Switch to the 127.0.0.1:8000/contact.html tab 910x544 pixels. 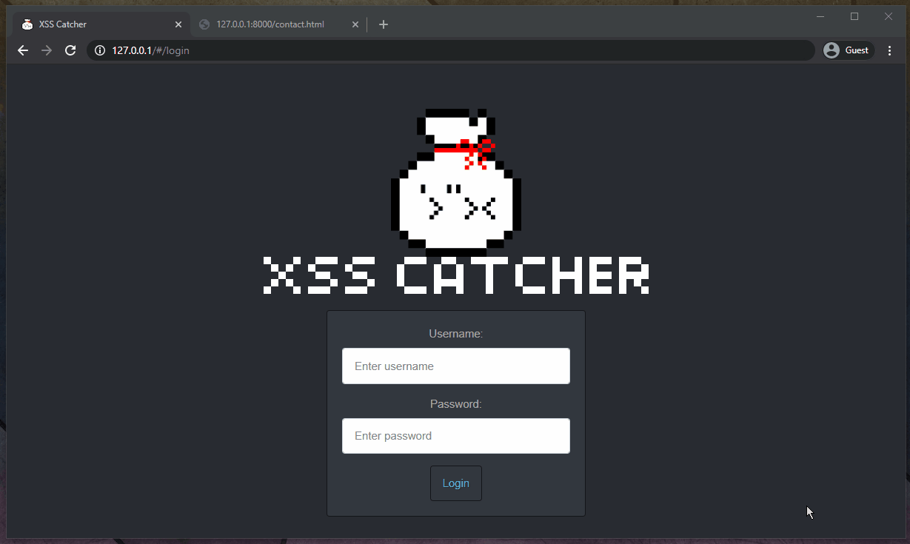[278, 24]
